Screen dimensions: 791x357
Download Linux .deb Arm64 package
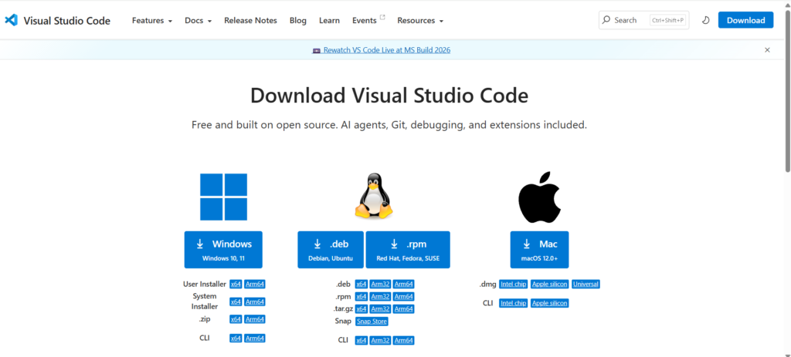[x=403, y=284]
